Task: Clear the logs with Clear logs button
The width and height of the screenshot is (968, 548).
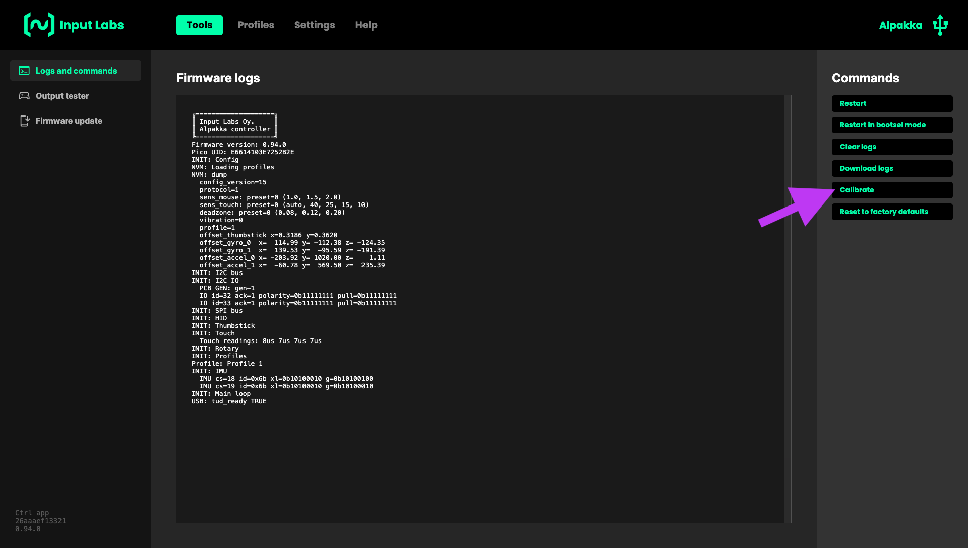Action: tap(891, 147)
